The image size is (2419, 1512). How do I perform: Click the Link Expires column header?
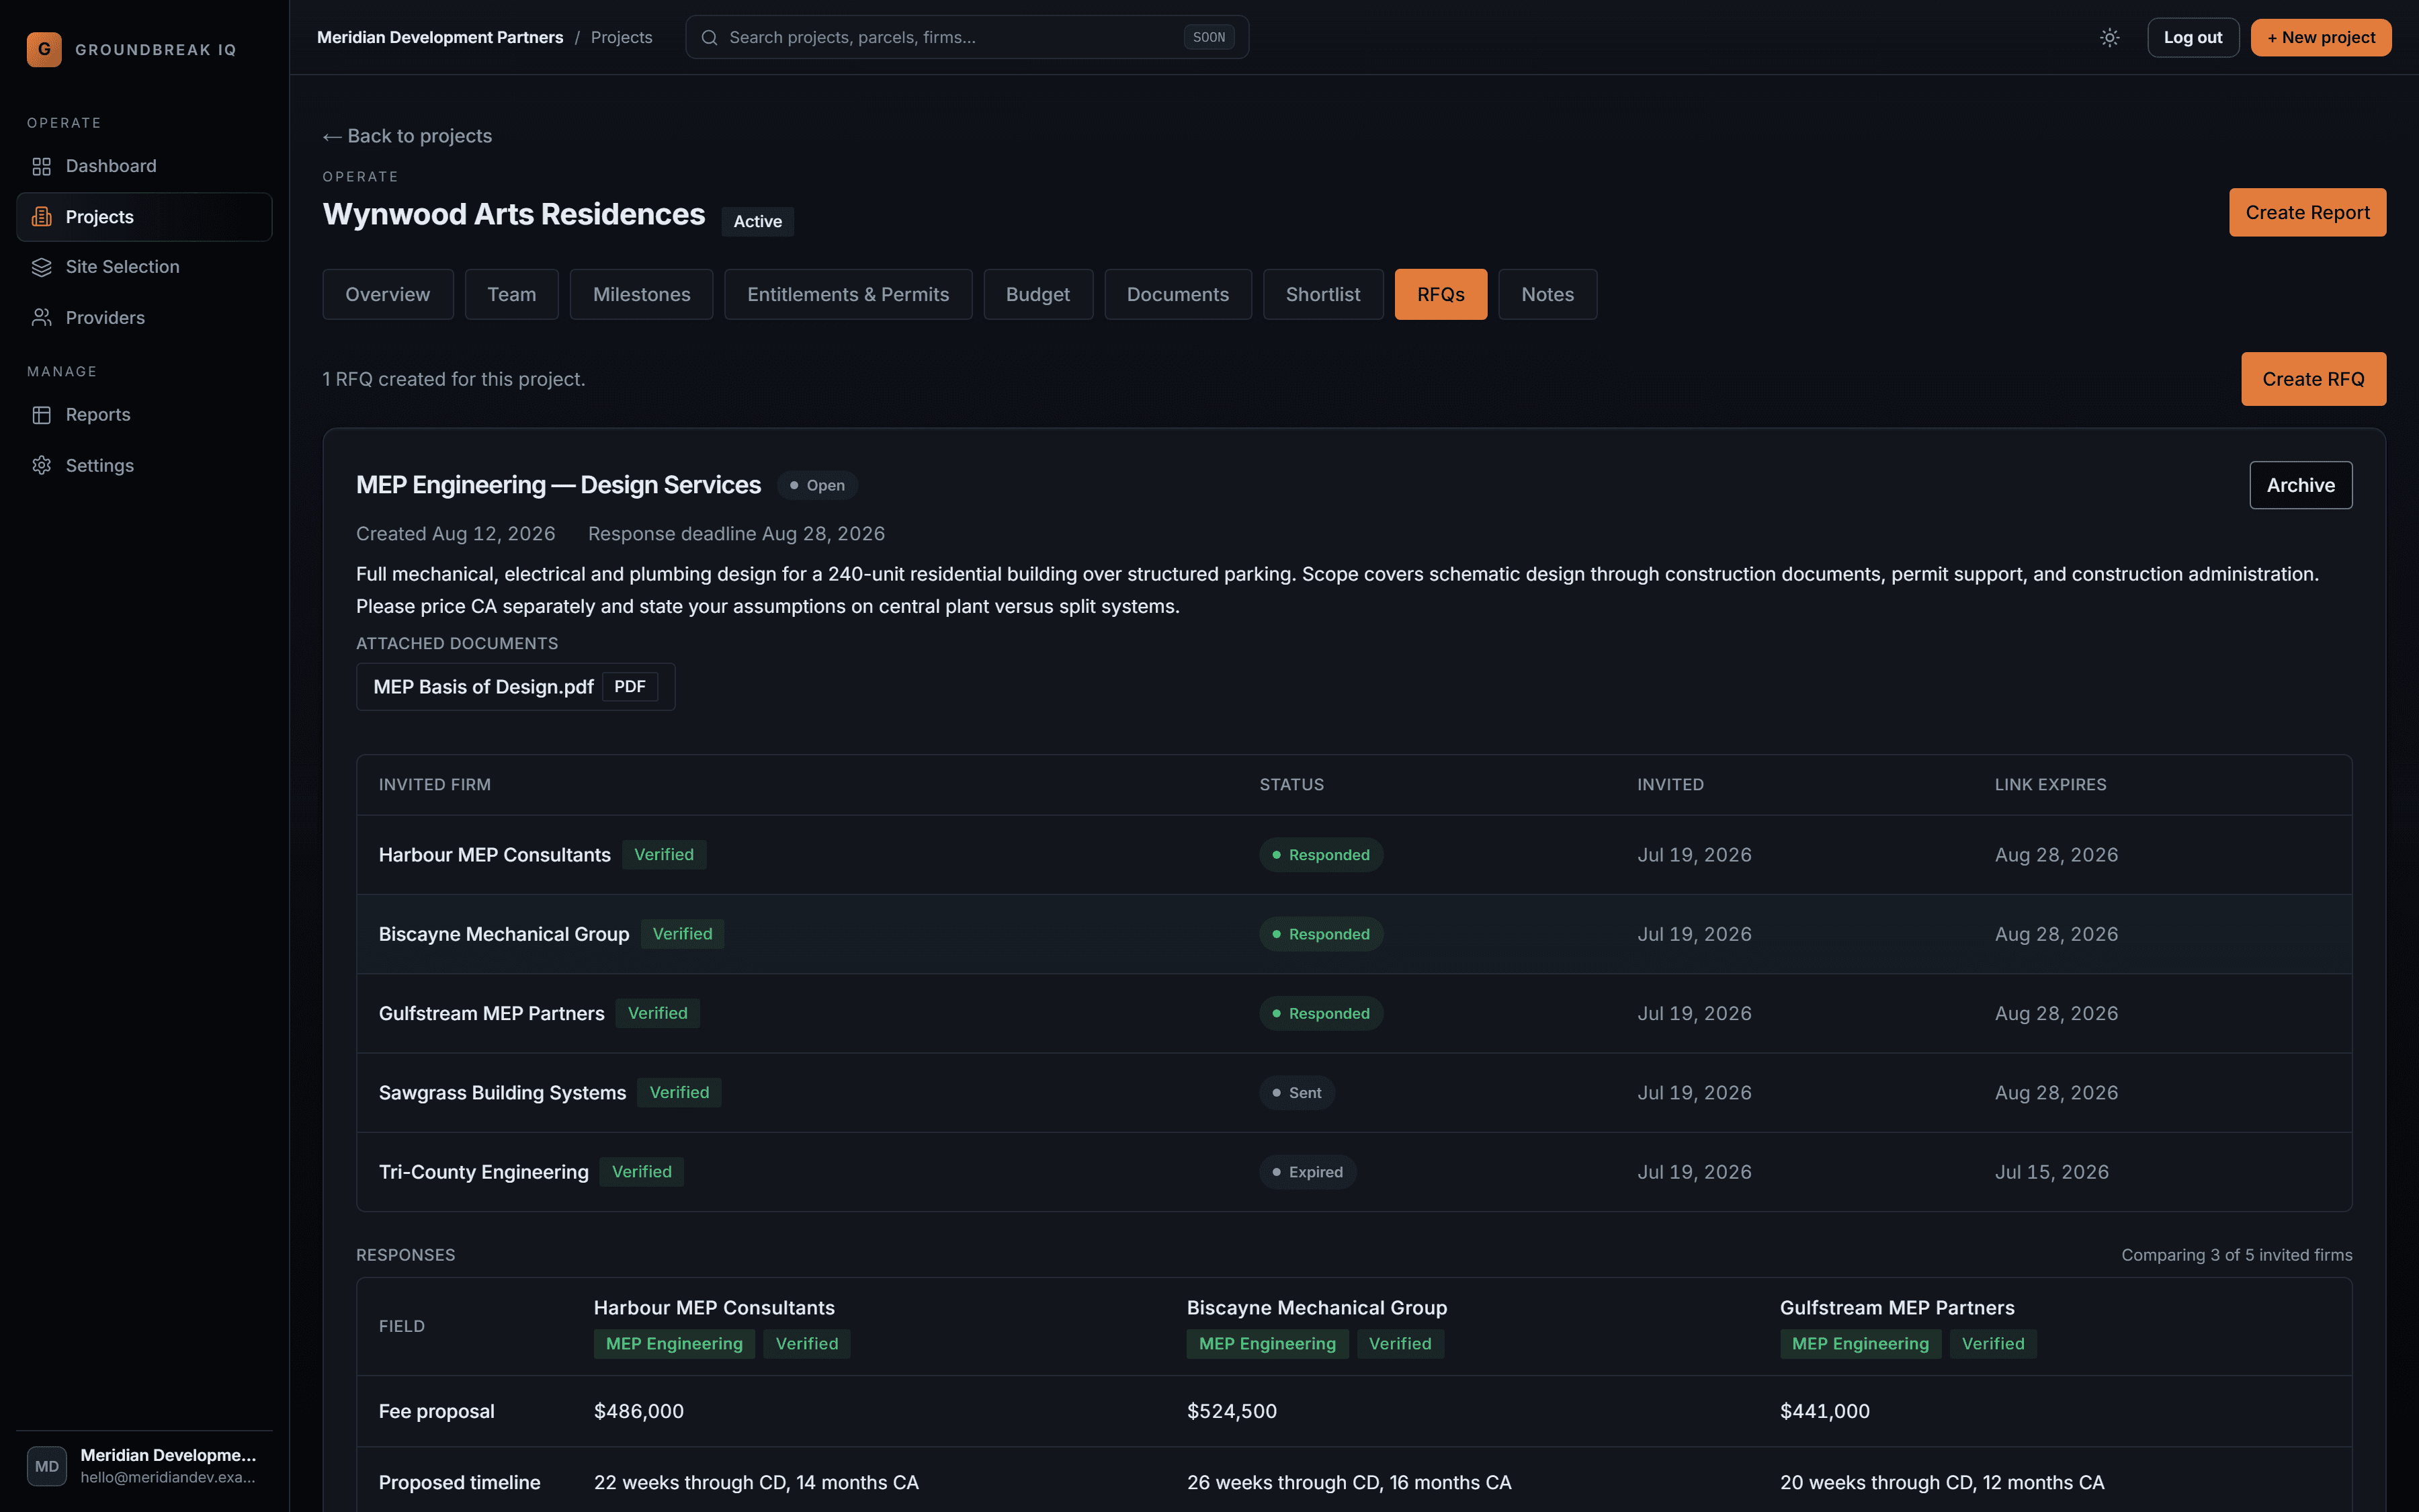(x=2050, y=785)
